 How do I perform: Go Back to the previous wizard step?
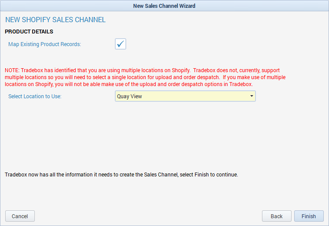(x=276, y=216)
